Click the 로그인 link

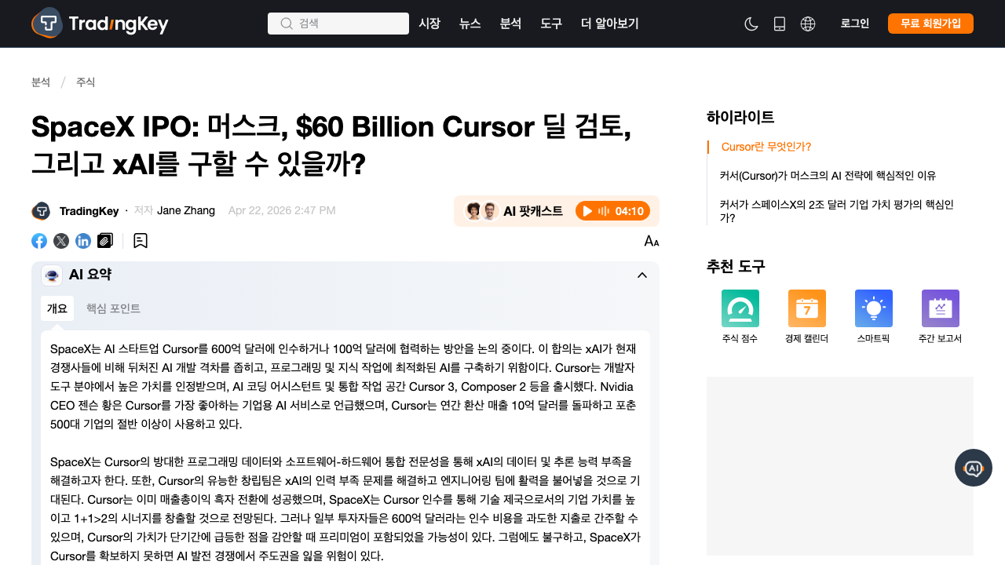coord(855,24)
